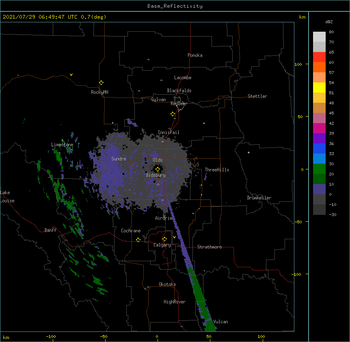
Task: Click the Base_Reflectivity title
Action: point(175,6)
